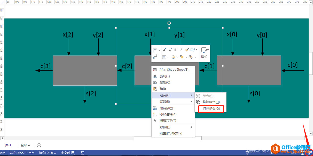Open the 样式 styles dropdown
The height and width of the screenshot is (156, 313).
coord(208,50)
